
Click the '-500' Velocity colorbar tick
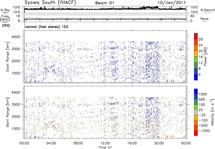coord(203,126)
